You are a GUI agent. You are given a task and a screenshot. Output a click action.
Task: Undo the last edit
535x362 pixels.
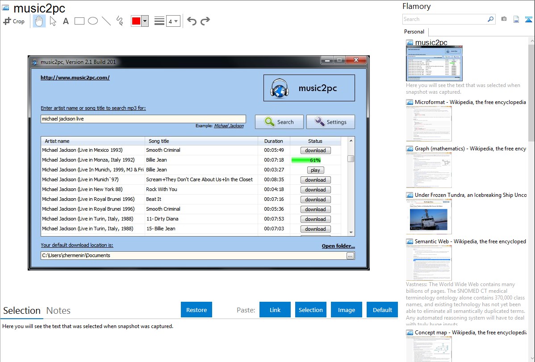point(192,21)
